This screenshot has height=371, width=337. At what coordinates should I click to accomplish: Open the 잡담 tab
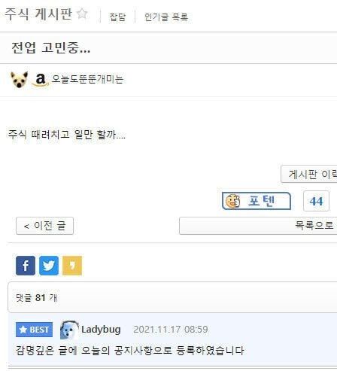point(117,17)
